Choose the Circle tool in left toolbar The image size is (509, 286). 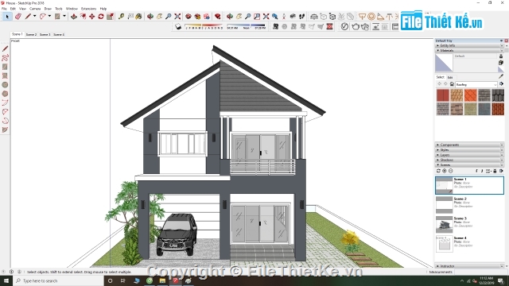tap(5, 85)
